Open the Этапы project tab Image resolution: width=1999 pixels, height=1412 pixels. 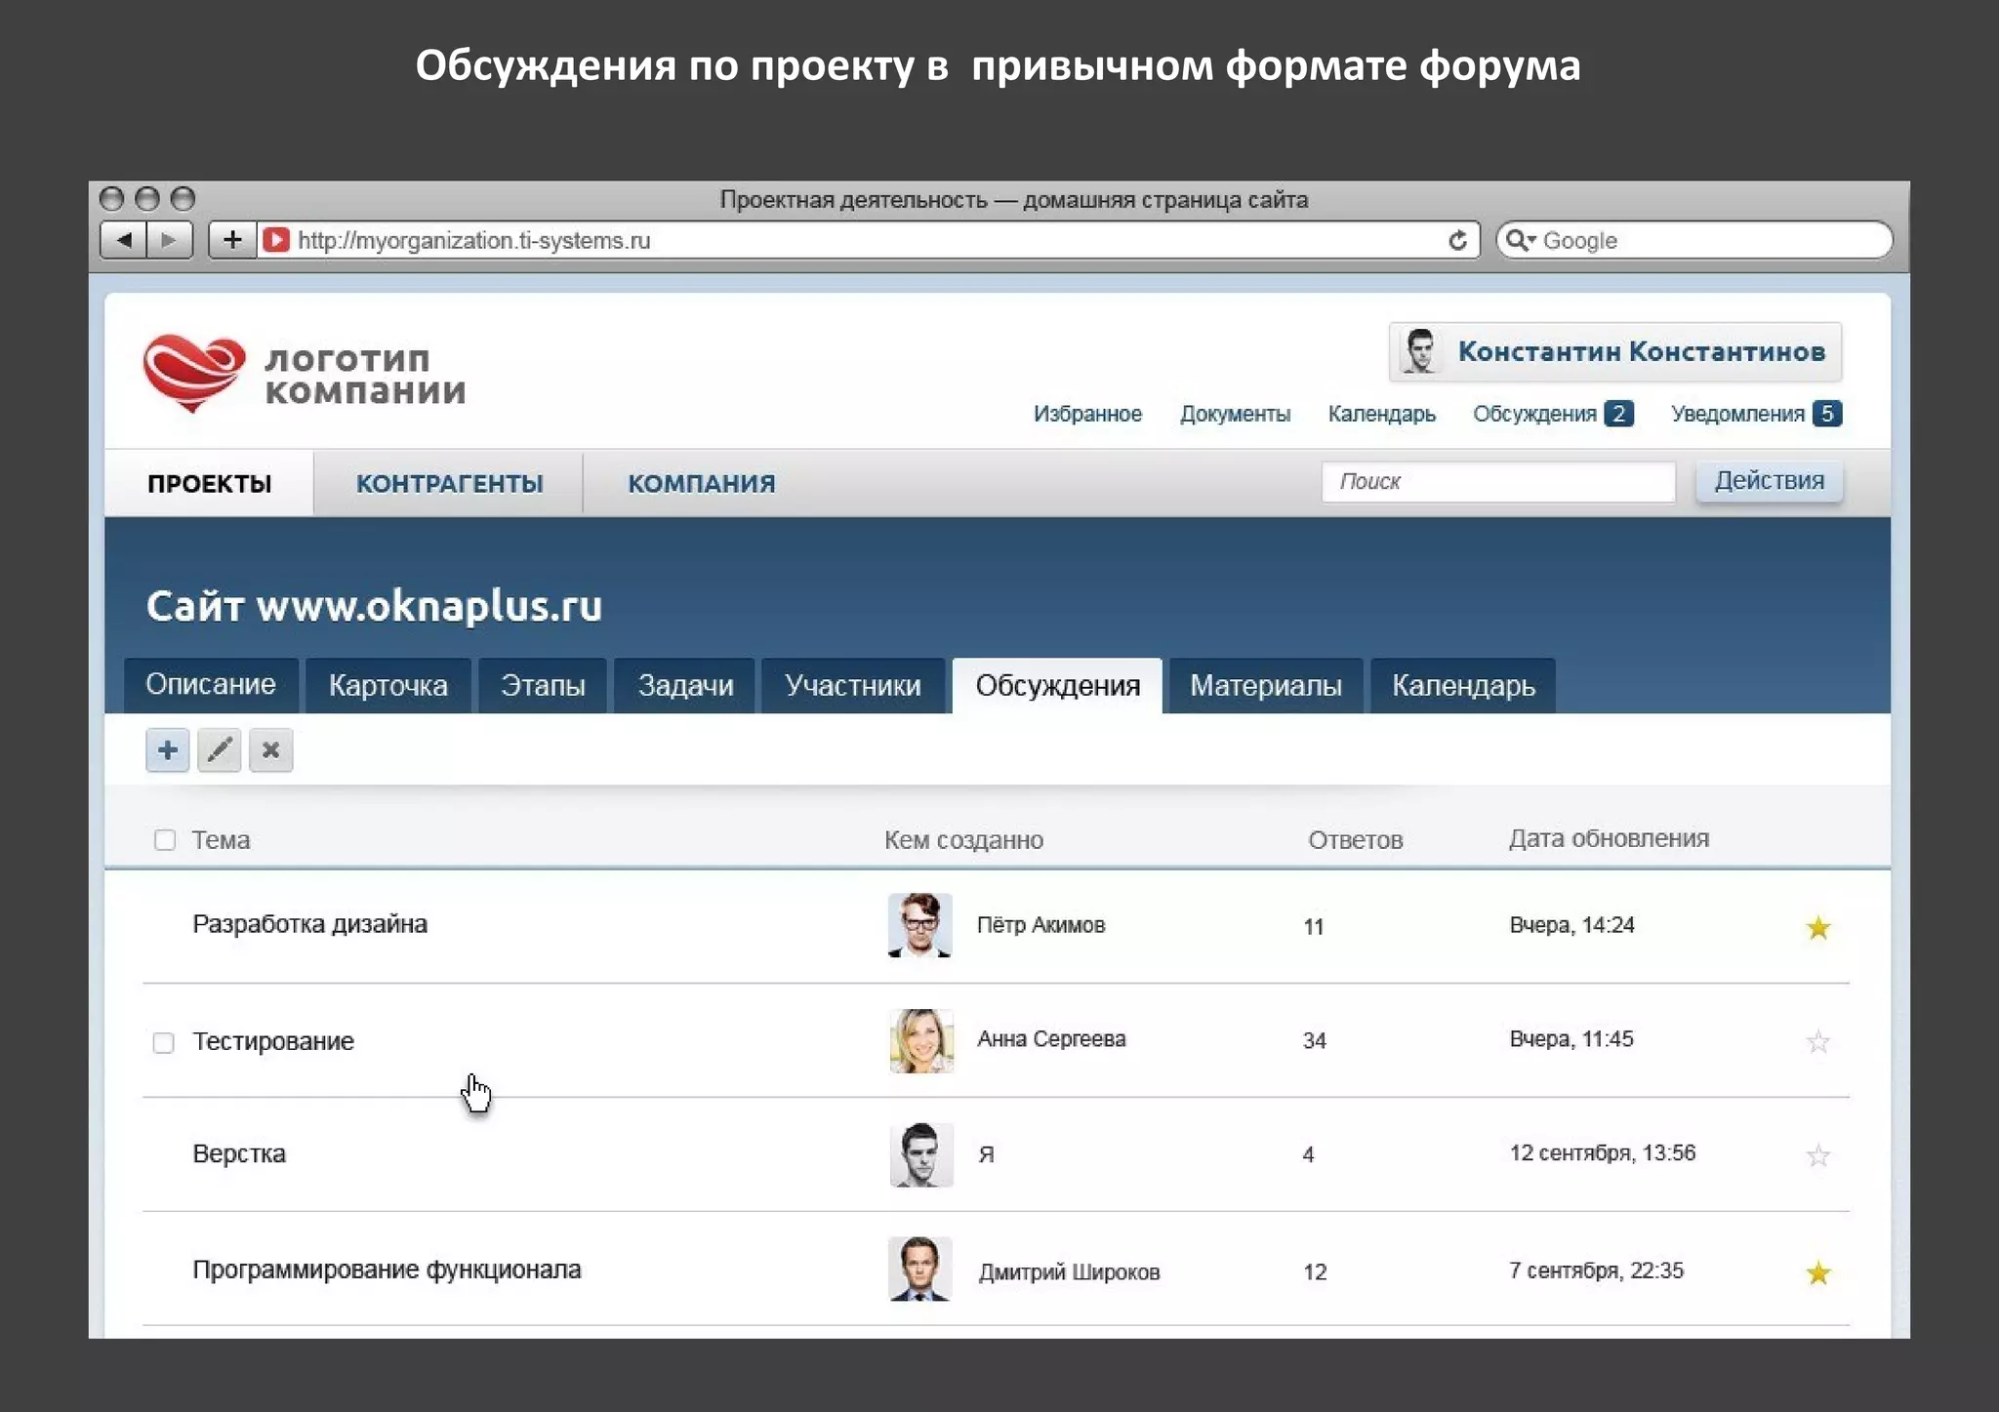(x=543, y=685)
